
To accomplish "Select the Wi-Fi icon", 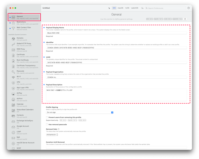I will point(13,78).
